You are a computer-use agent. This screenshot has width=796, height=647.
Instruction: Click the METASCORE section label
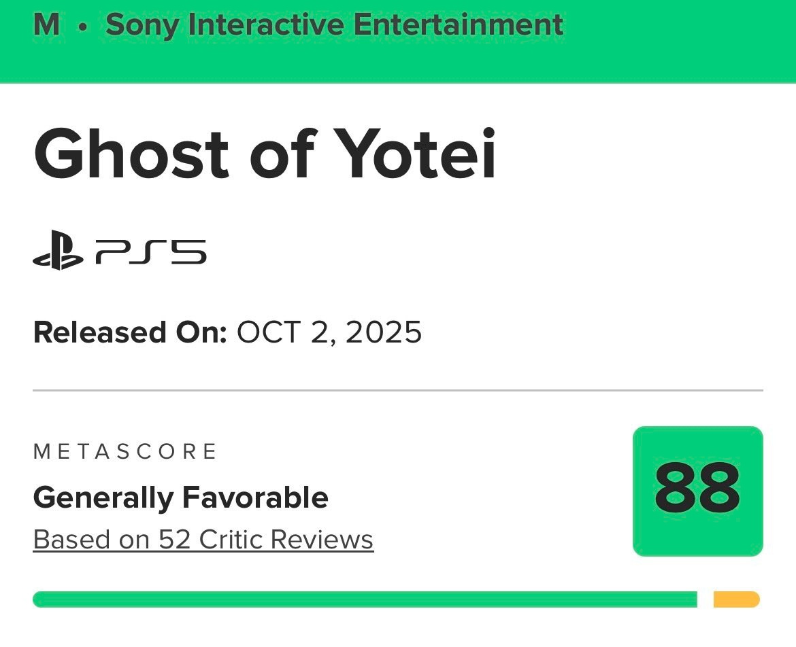click(125, 451)
